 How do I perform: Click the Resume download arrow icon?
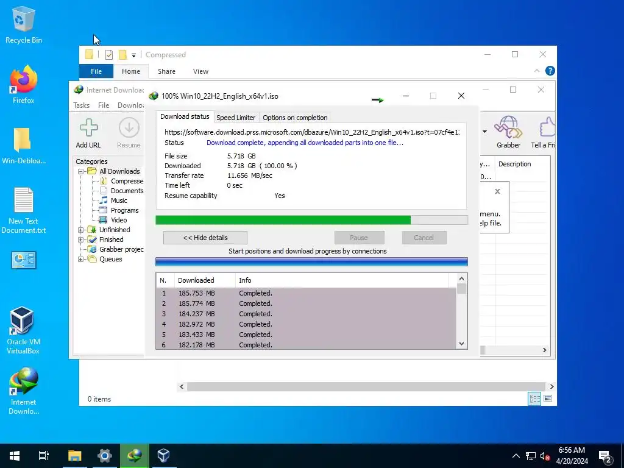tap(129, 128)
